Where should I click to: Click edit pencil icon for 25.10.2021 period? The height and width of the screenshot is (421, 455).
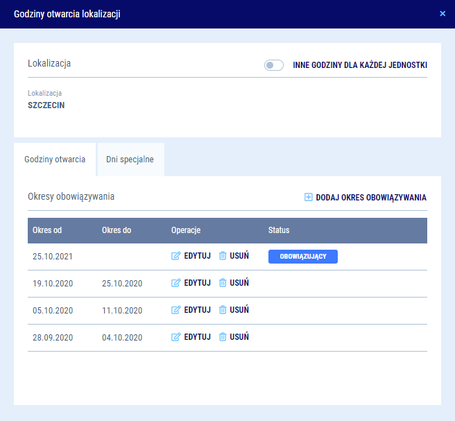tap(175, 256)
